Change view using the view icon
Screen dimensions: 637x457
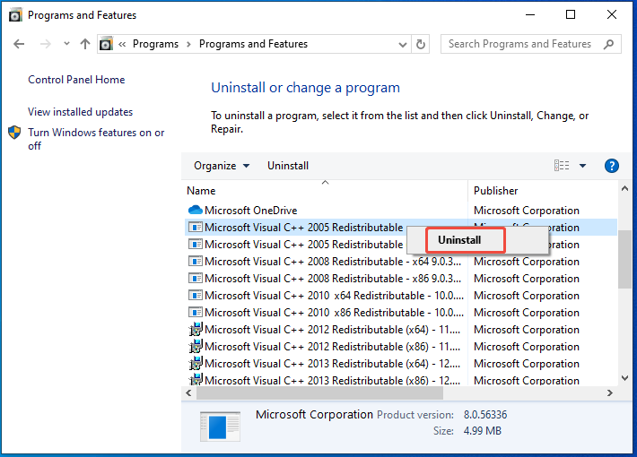(x=562, y=166)
